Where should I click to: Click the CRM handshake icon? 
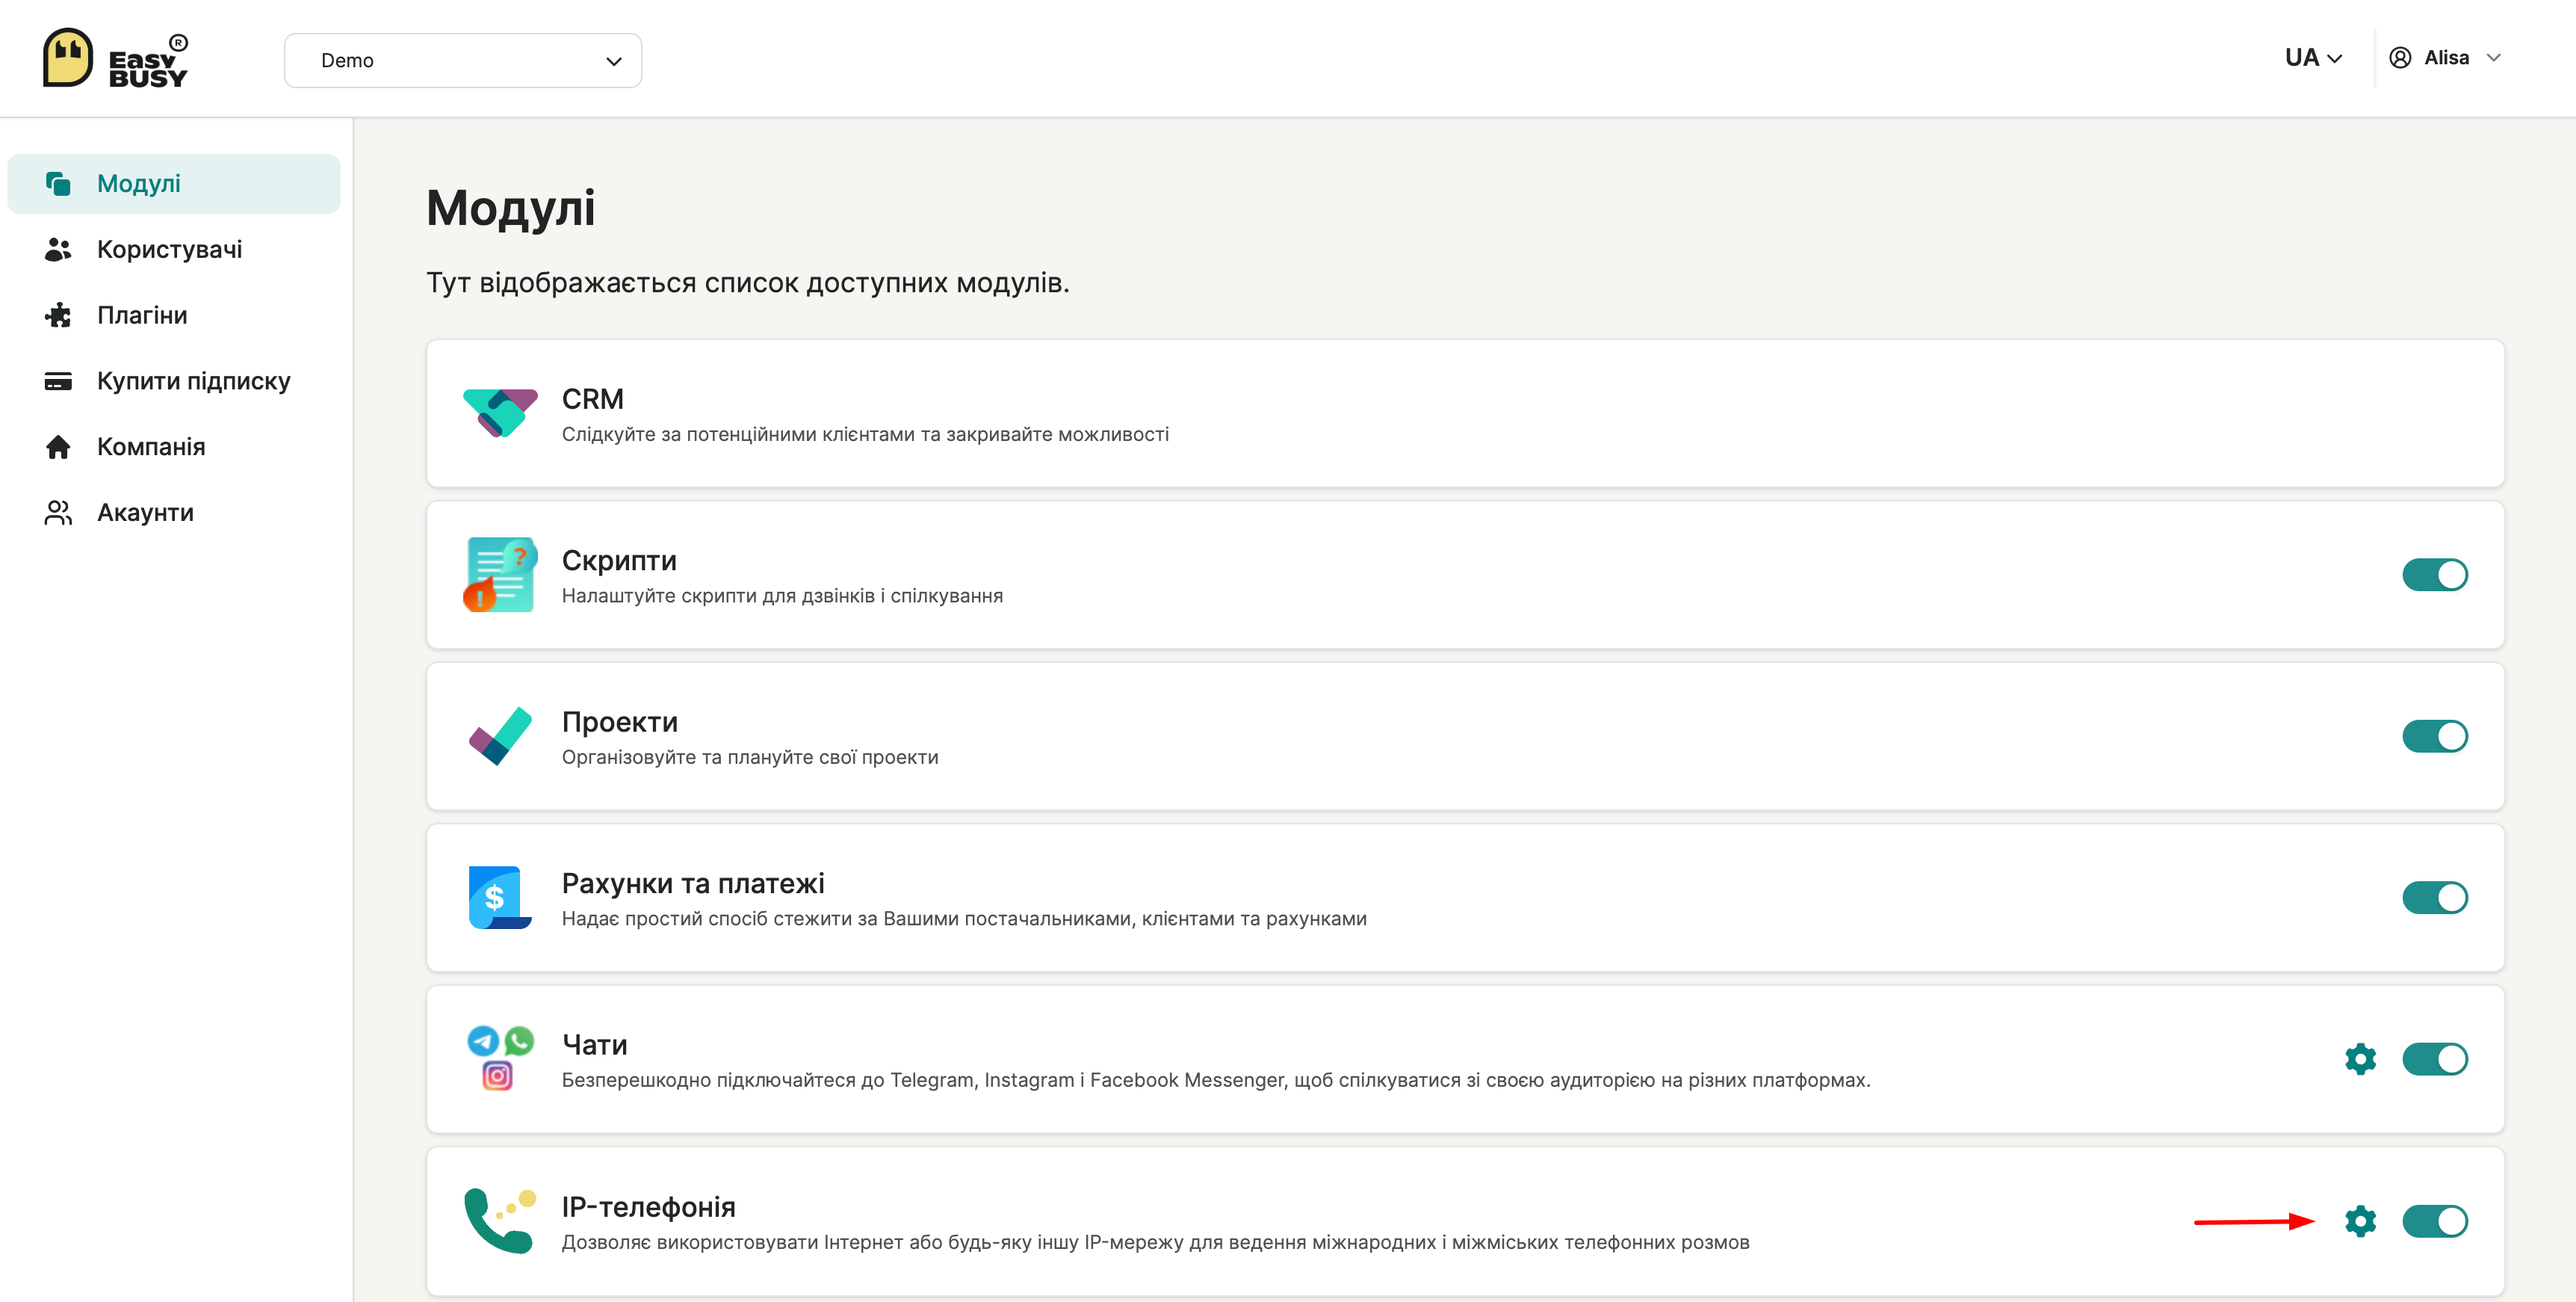point(500,413)
